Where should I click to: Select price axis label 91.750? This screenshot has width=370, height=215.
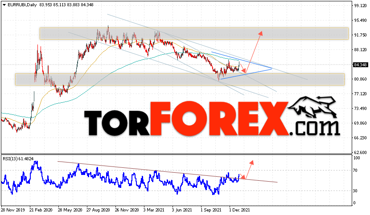tap(360, 35)
